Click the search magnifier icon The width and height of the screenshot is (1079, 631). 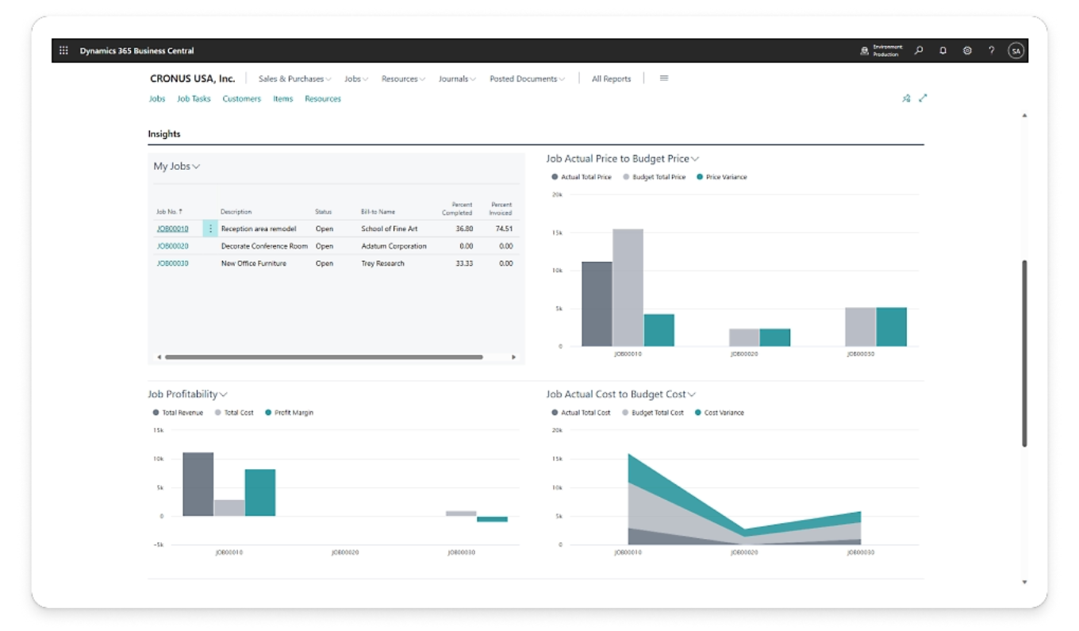919,51
